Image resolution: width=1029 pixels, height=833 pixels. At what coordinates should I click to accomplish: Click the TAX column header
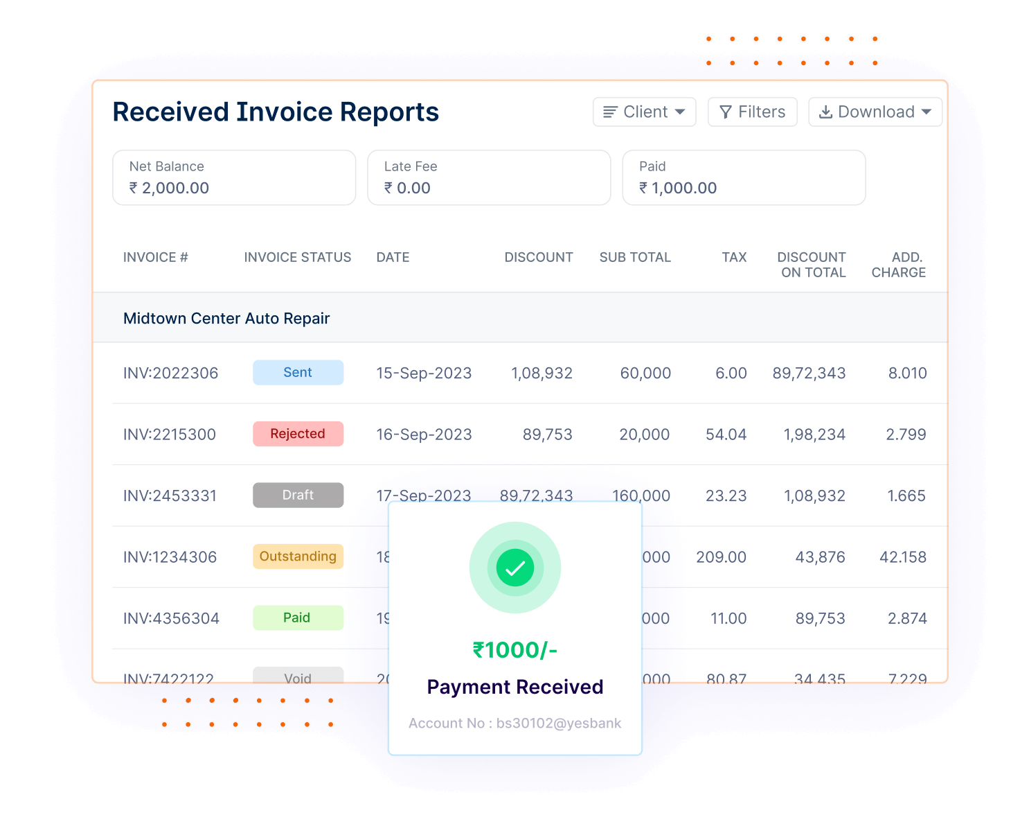[734, 257]
